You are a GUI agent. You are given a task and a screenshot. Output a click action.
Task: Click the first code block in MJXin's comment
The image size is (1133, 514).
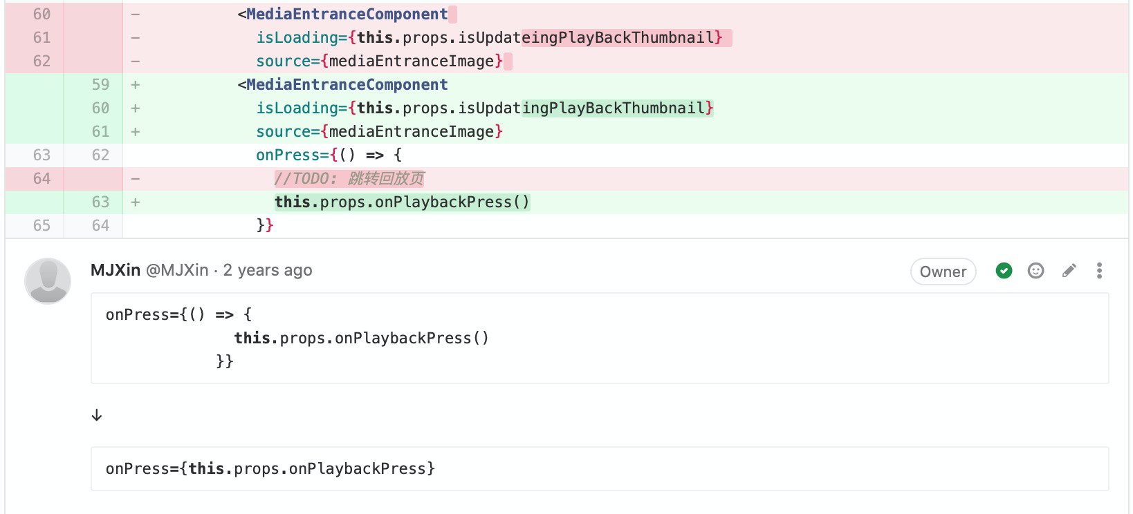599,338
